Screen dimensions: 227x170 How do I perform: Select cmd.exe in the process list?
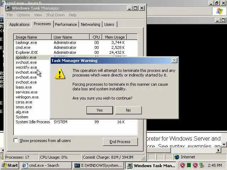click(x=70, y=47)
